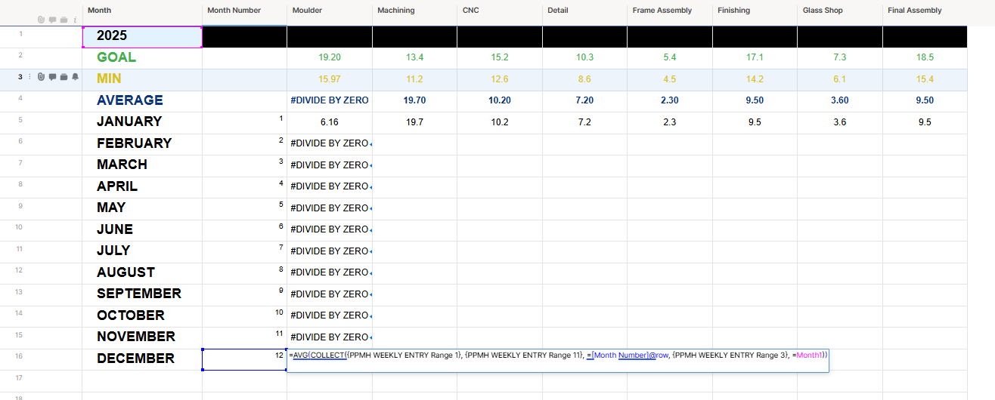Click November's #DIVIDE BY ZERO Moulder cell
Image resolution: width=995 pixels, height=400 pixels.
click(330, 337)
